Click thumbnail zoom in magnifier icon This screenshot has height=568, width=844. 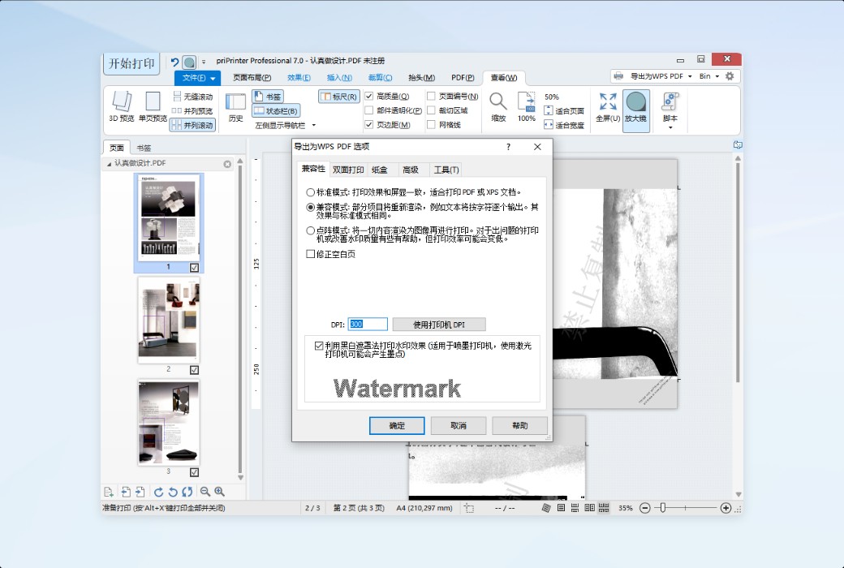(x=220, y=492)
